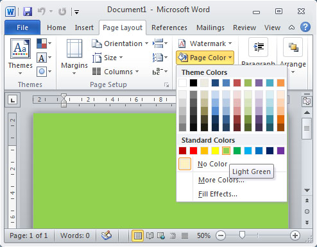Switch to the Insert ribbon tab
The width and height of the screenshot is (317, 247).
tap(84, 28)
